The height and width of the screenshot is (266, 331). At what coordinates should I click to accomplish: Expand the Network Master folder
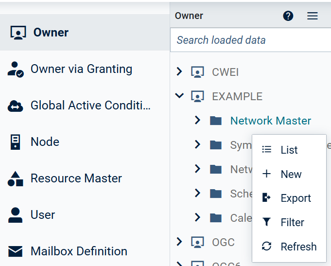tap(198, 120)
